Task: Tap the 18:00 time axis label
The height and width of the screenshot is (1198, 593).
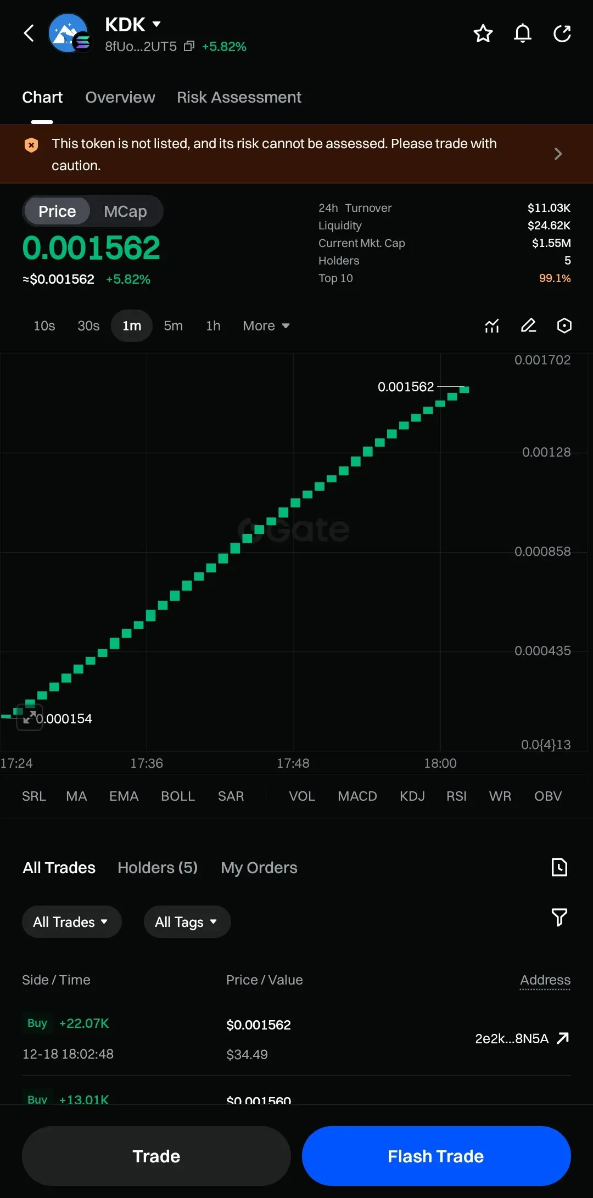Action: click(x=440, y=763)
